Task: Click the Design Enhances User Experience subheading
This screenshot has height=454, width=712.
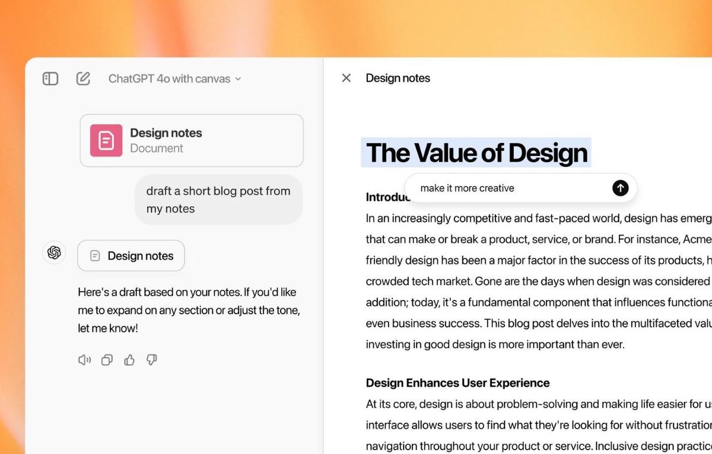Action: click(x=457, y=383)
